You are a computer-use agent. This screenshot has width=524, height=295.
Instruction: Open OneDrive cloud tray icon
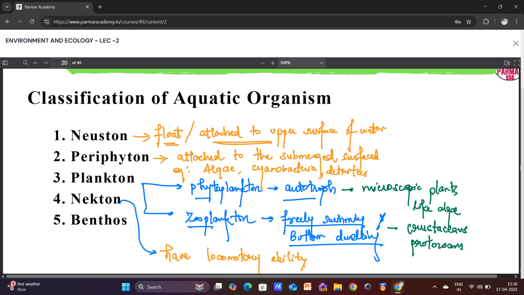tap(446, 287)
